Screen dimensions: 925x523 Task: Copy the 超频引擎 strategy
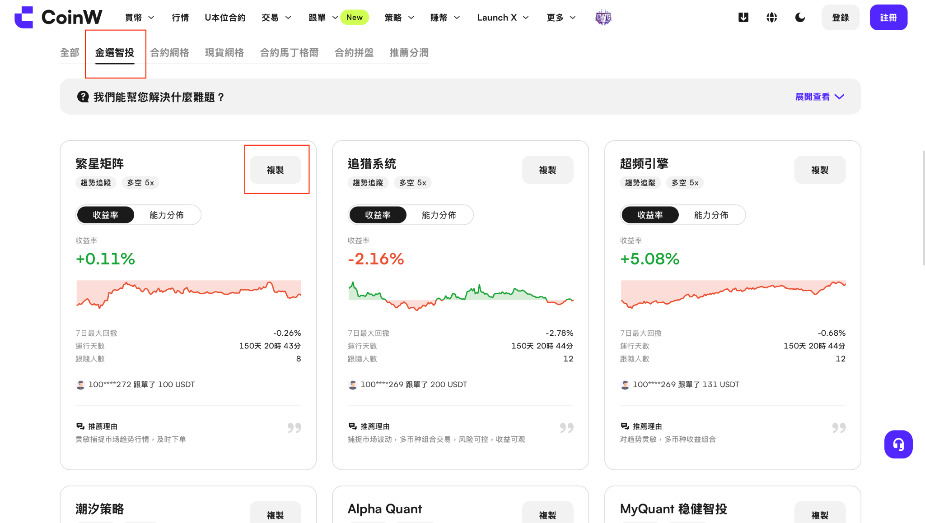click(820, 170)
